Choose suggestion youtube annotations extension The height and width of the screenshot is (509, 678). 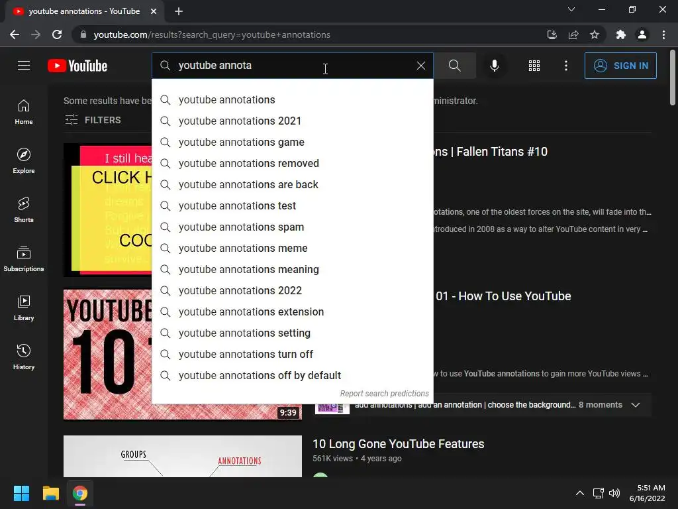[x=292, y=311]
